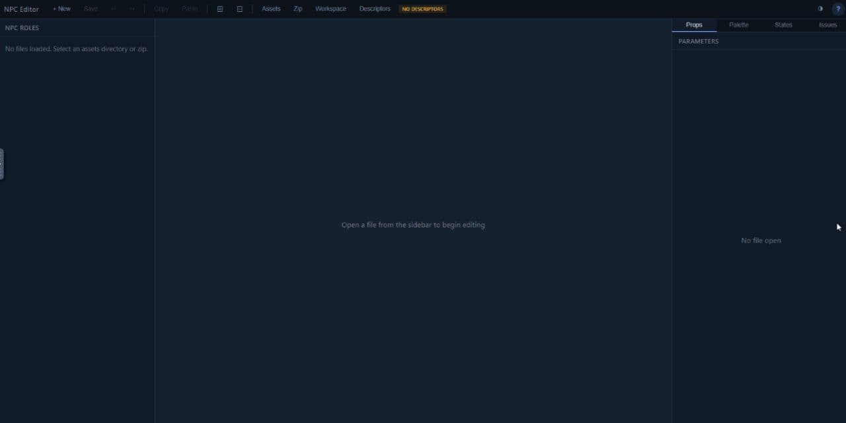Load a Zip archive

pos(298,9)
